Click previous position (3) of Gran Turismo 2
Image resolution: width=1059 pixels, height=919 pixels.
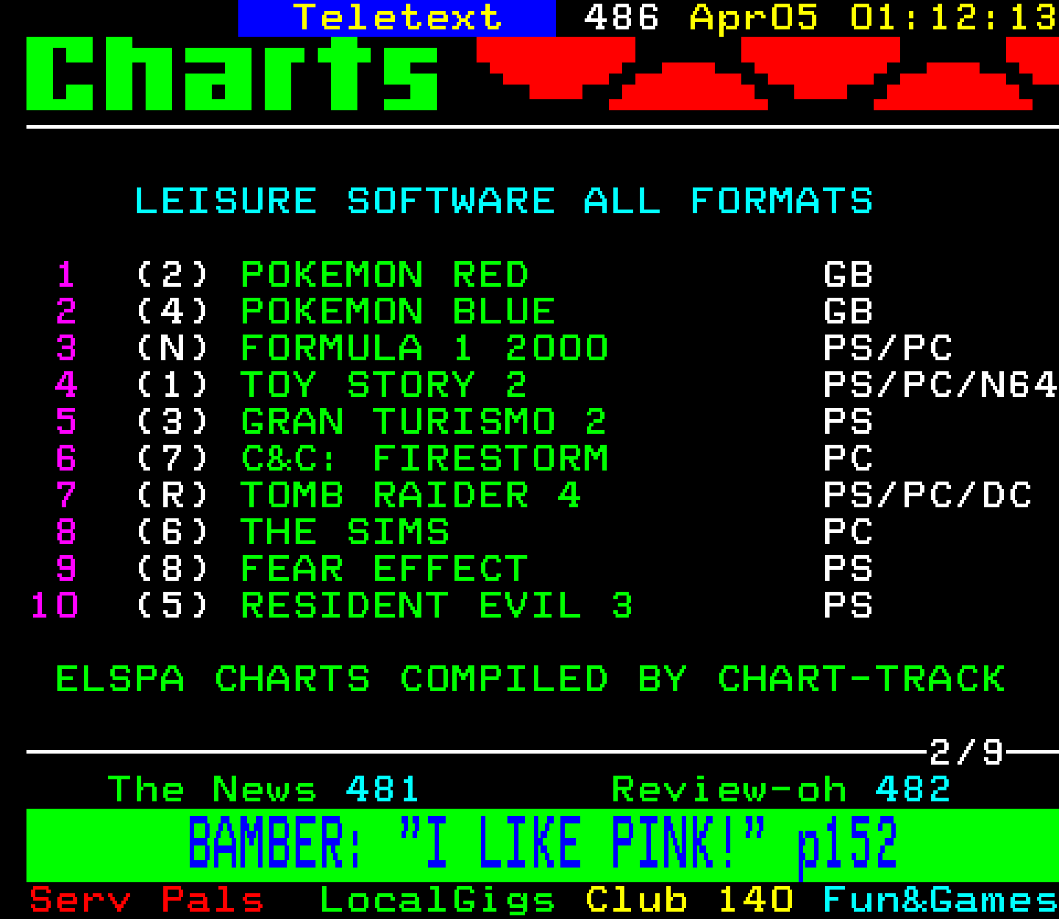(x=173, y=422)
